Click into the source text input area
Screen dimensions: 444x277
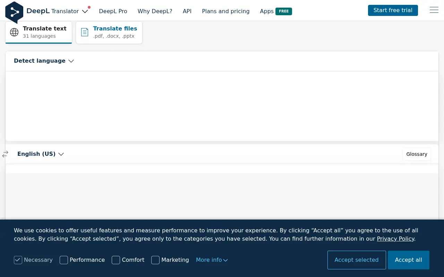pyautogui.click(x=222, y=106)
